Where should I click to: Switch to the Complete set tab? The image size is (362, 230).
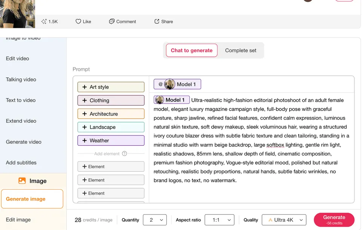tap(241, 50)
